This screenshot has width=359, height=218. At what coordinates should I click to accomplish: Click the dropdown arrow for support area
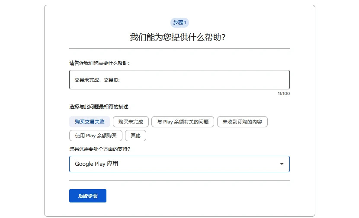pos(282,164)
